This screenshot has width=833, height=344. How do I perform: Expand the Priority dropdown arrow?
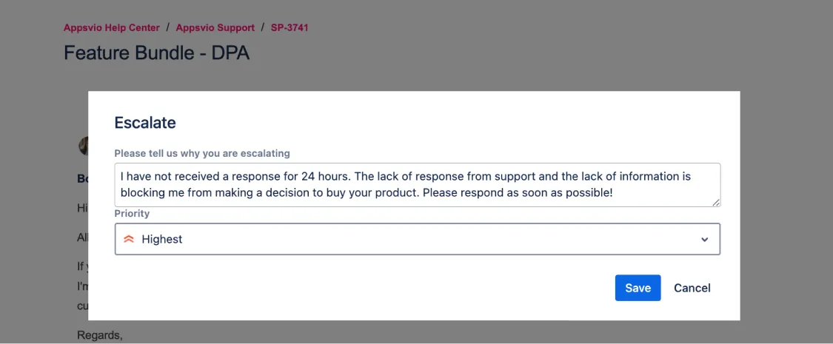pyautogui.click(x=704, y=240)
